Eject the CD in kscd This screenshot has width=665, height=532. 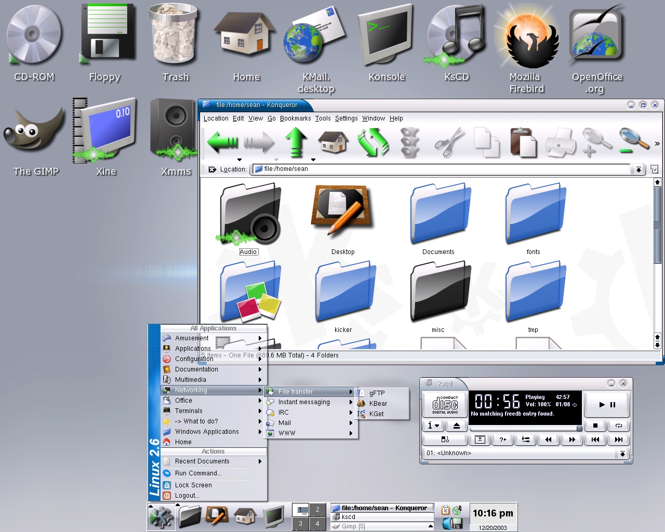456,425
